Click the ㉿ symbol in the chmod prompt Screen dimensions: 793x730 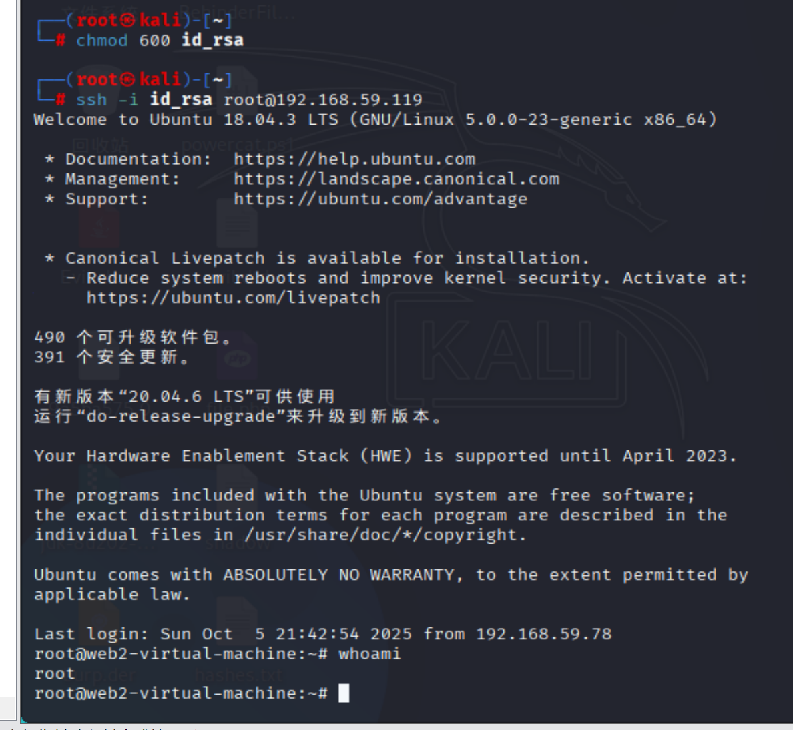pos(129,21)
